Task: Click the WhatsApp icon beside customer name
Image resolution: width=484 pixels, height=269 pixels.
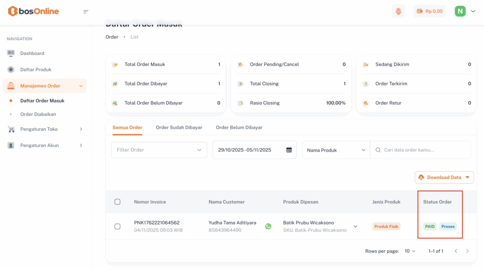Action: 268,227
